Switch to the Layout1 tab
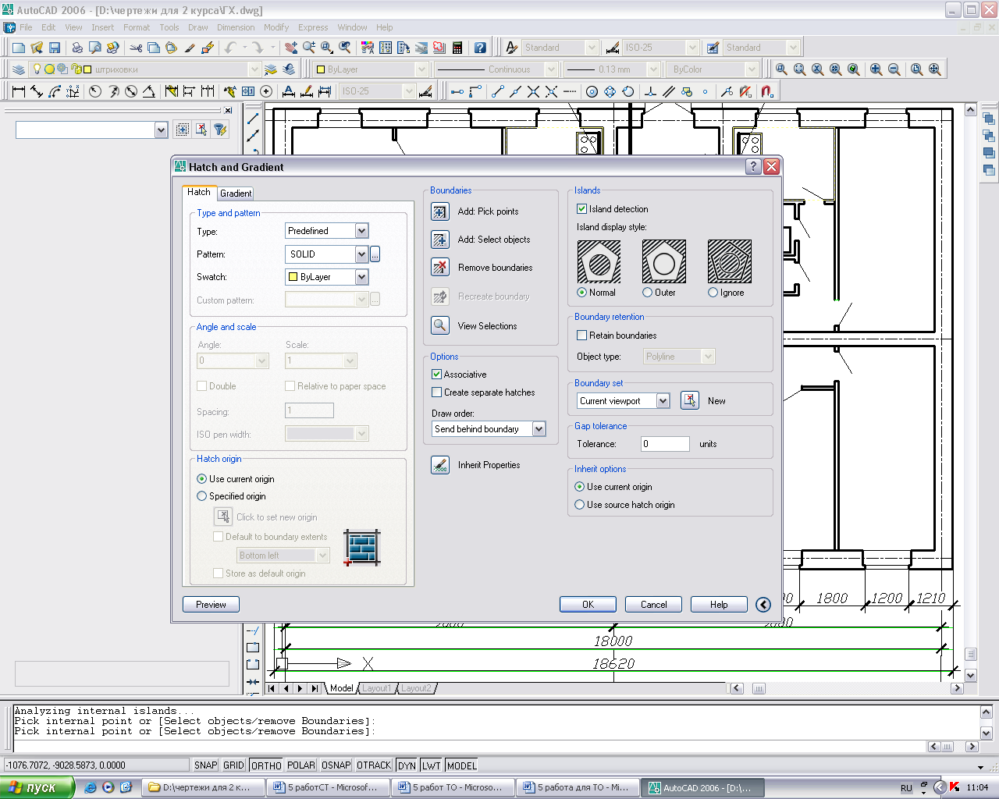This screenshot has width=999, height=799. pyautogui.click(x=376, y=688)
